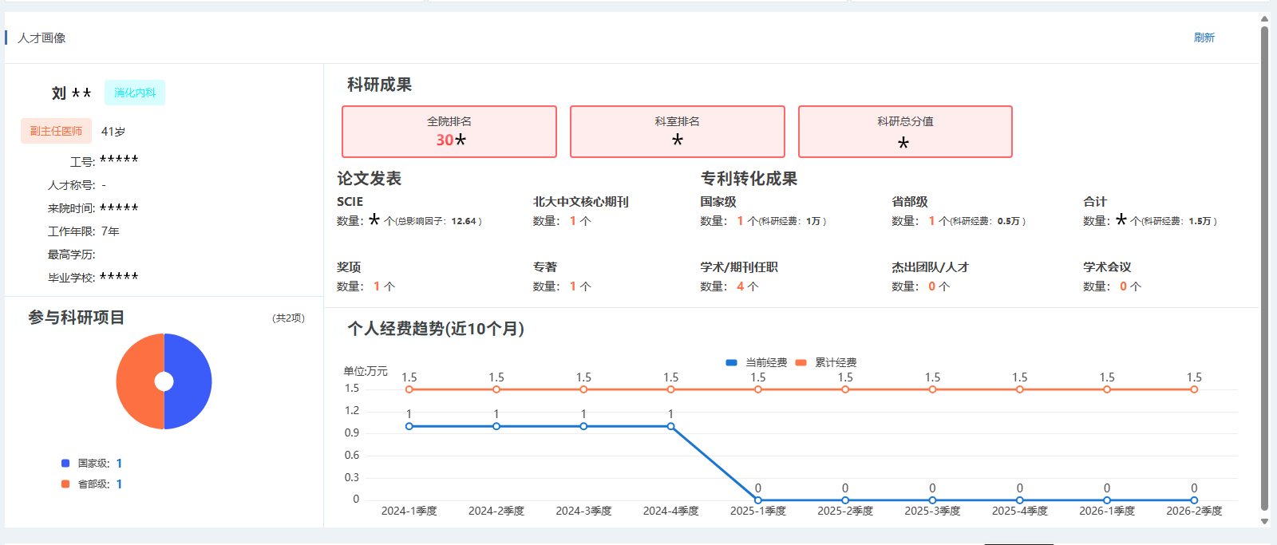The width and height of the screenshot is (1277, 545).
Task: Click the 刷新 refresh link
Action: pos(1204,38)
